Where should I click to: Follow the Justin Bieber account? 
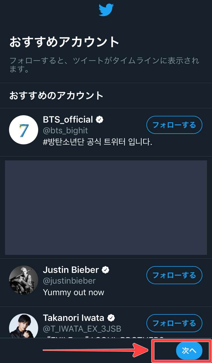174,275
